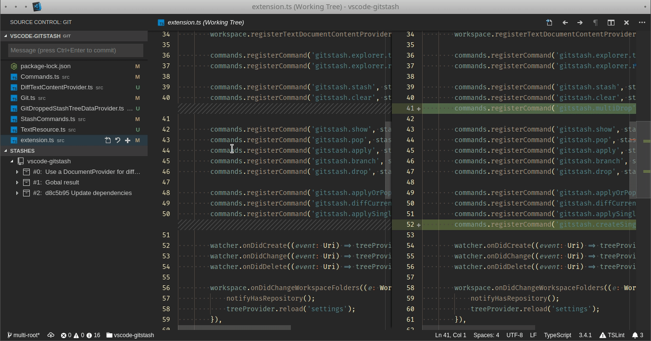651x341 pixels.
Task: Open the notifications bell showing 3
Action: pos(638,335)
